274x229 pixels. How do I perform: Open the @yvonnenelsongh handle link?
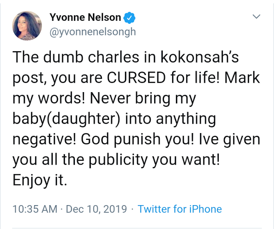click(x=93, y=32)
